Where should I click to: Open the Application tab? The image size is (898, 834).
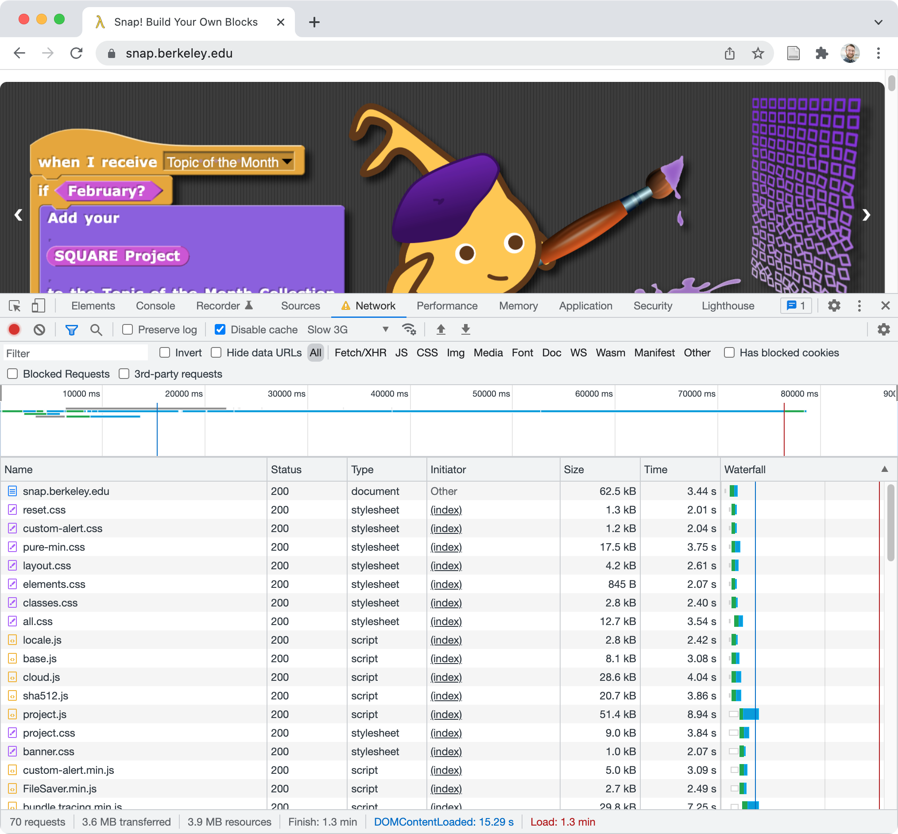(x=585, y=305)
